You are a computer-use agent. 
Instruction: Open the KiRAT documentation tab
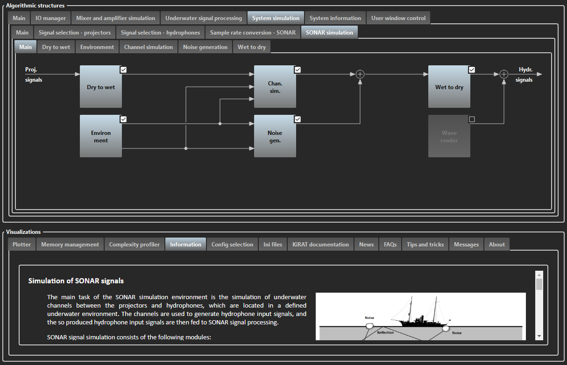coord(321,245)
